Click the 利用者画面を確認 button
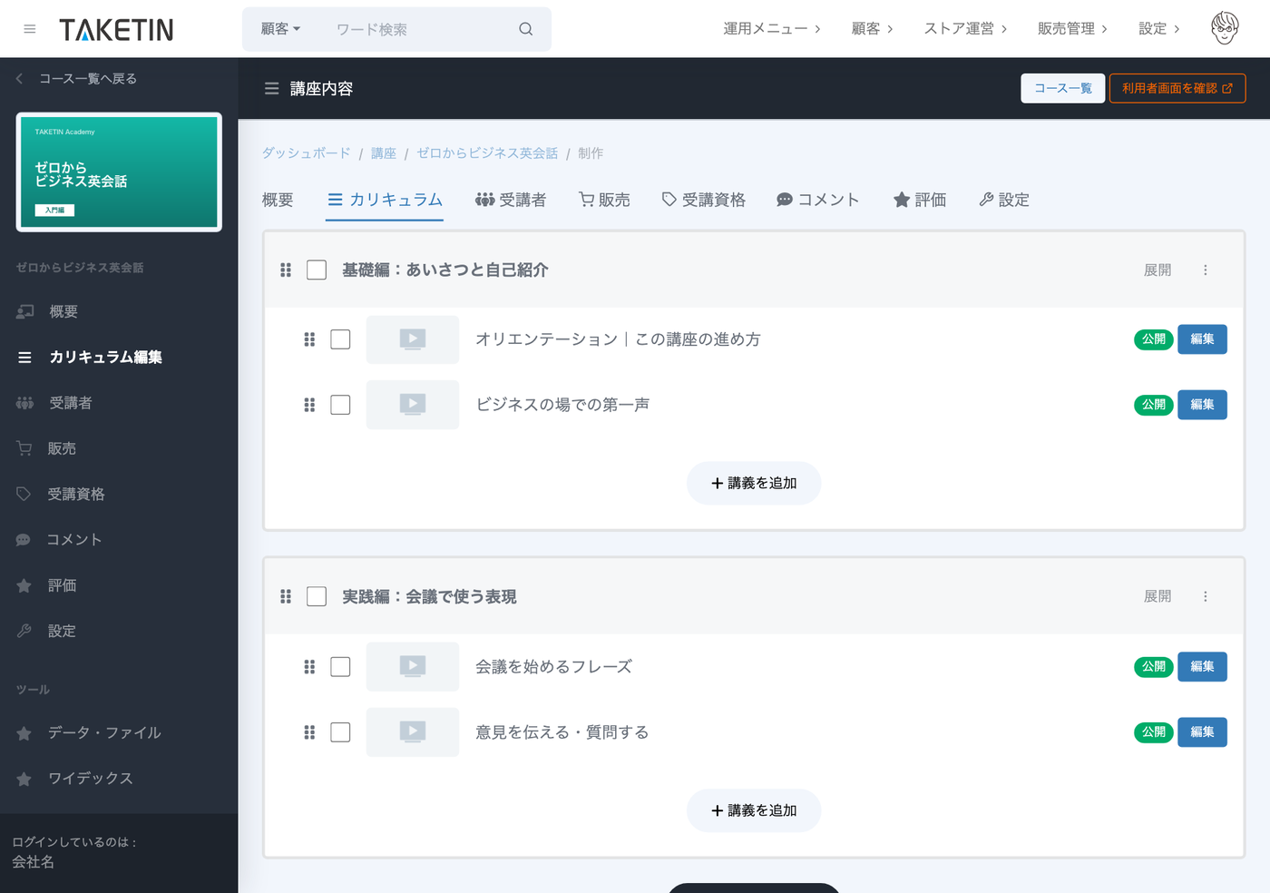The width and height of the screenshot is (1270, 893). pyautogui.click(x=1177, y=89)
